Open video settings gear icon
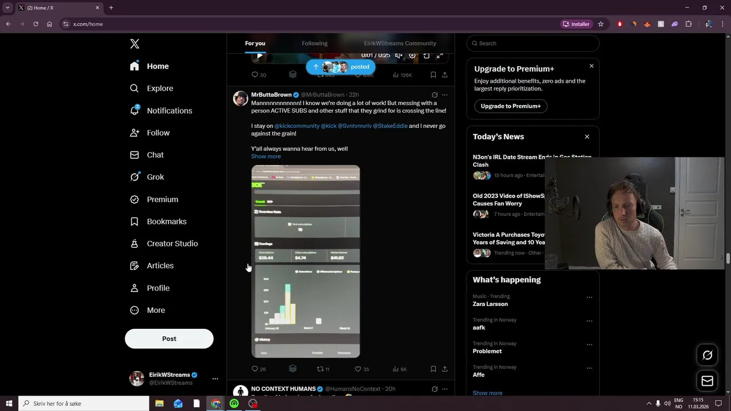 (412, 55)
